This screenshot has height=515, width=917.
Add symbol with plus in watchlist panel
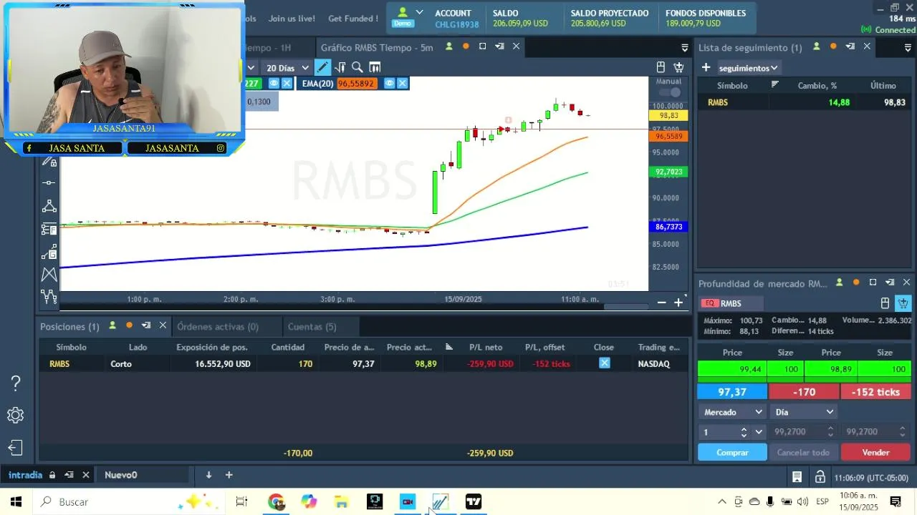(706, 67)
